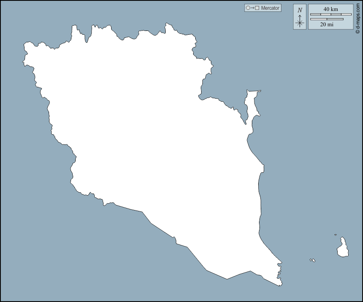Click the Mercator projection label
The width and height of the screenshot is (363, 302).
click(270, 8)
